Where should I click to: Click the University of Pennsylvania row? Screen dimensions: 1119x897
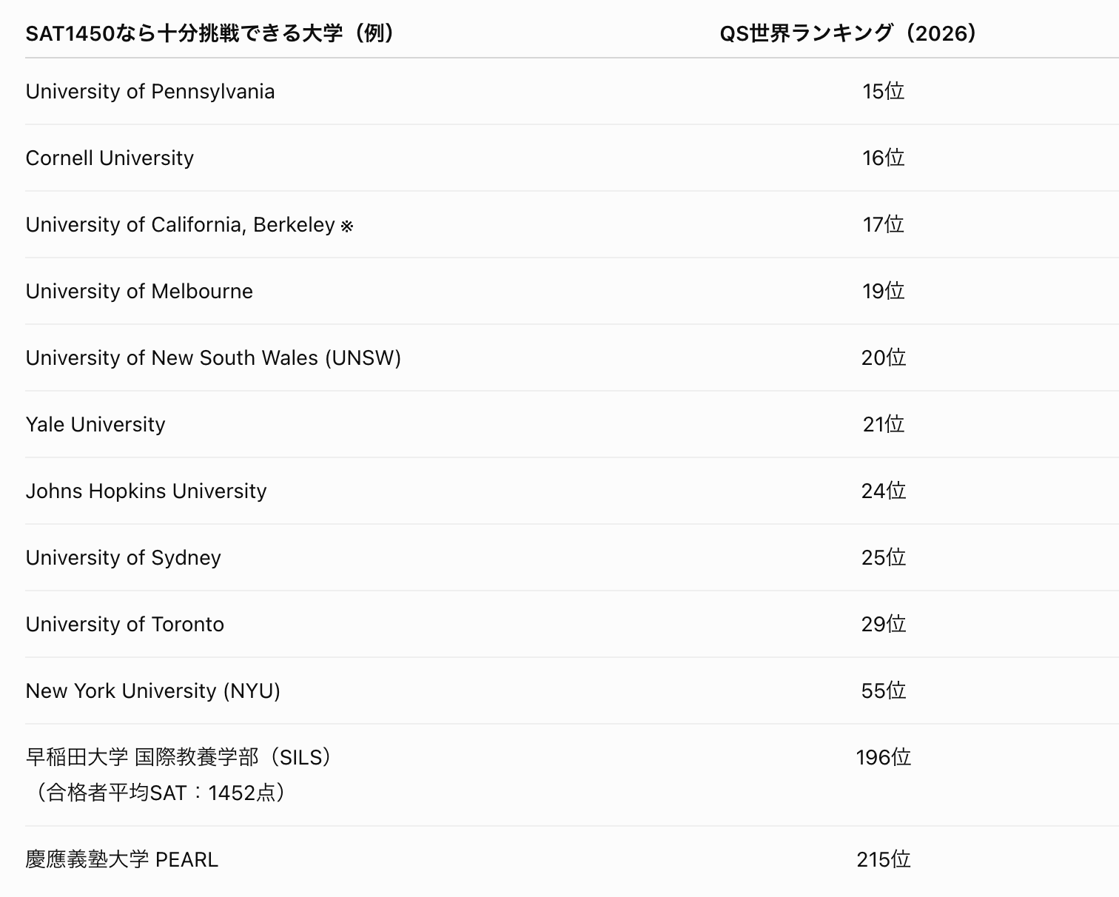click(572, 91)
